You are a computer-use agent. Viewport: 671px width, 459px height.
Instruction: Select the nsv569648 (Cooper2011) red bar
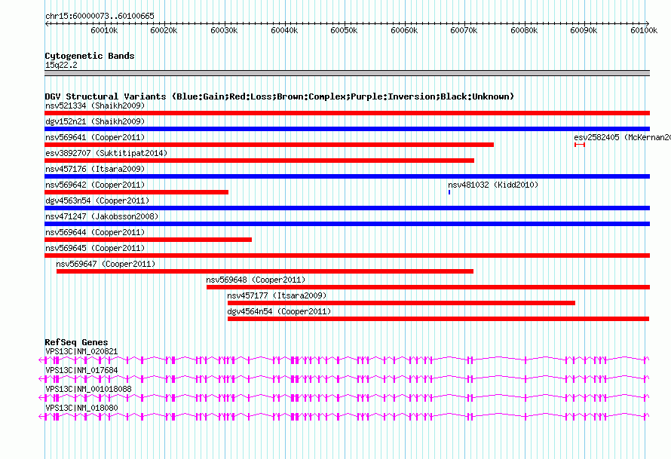point(428,287)
